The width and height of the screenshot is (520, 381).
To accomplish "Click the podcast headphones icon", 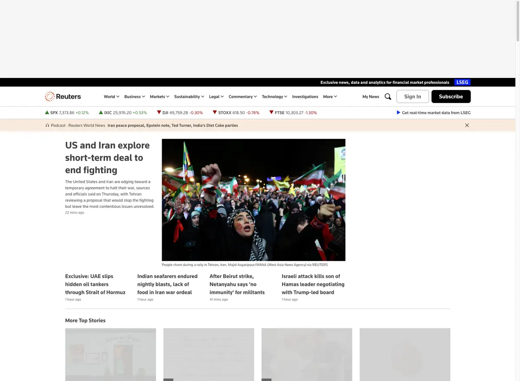I will pos(47,125).
